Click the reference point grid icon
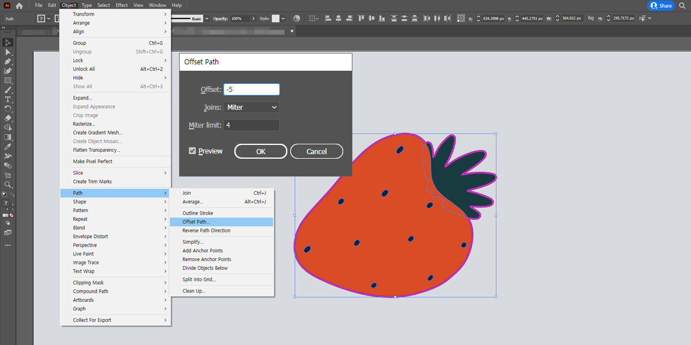Viewport: 691px width, 345px height. [x=462, y=18]
